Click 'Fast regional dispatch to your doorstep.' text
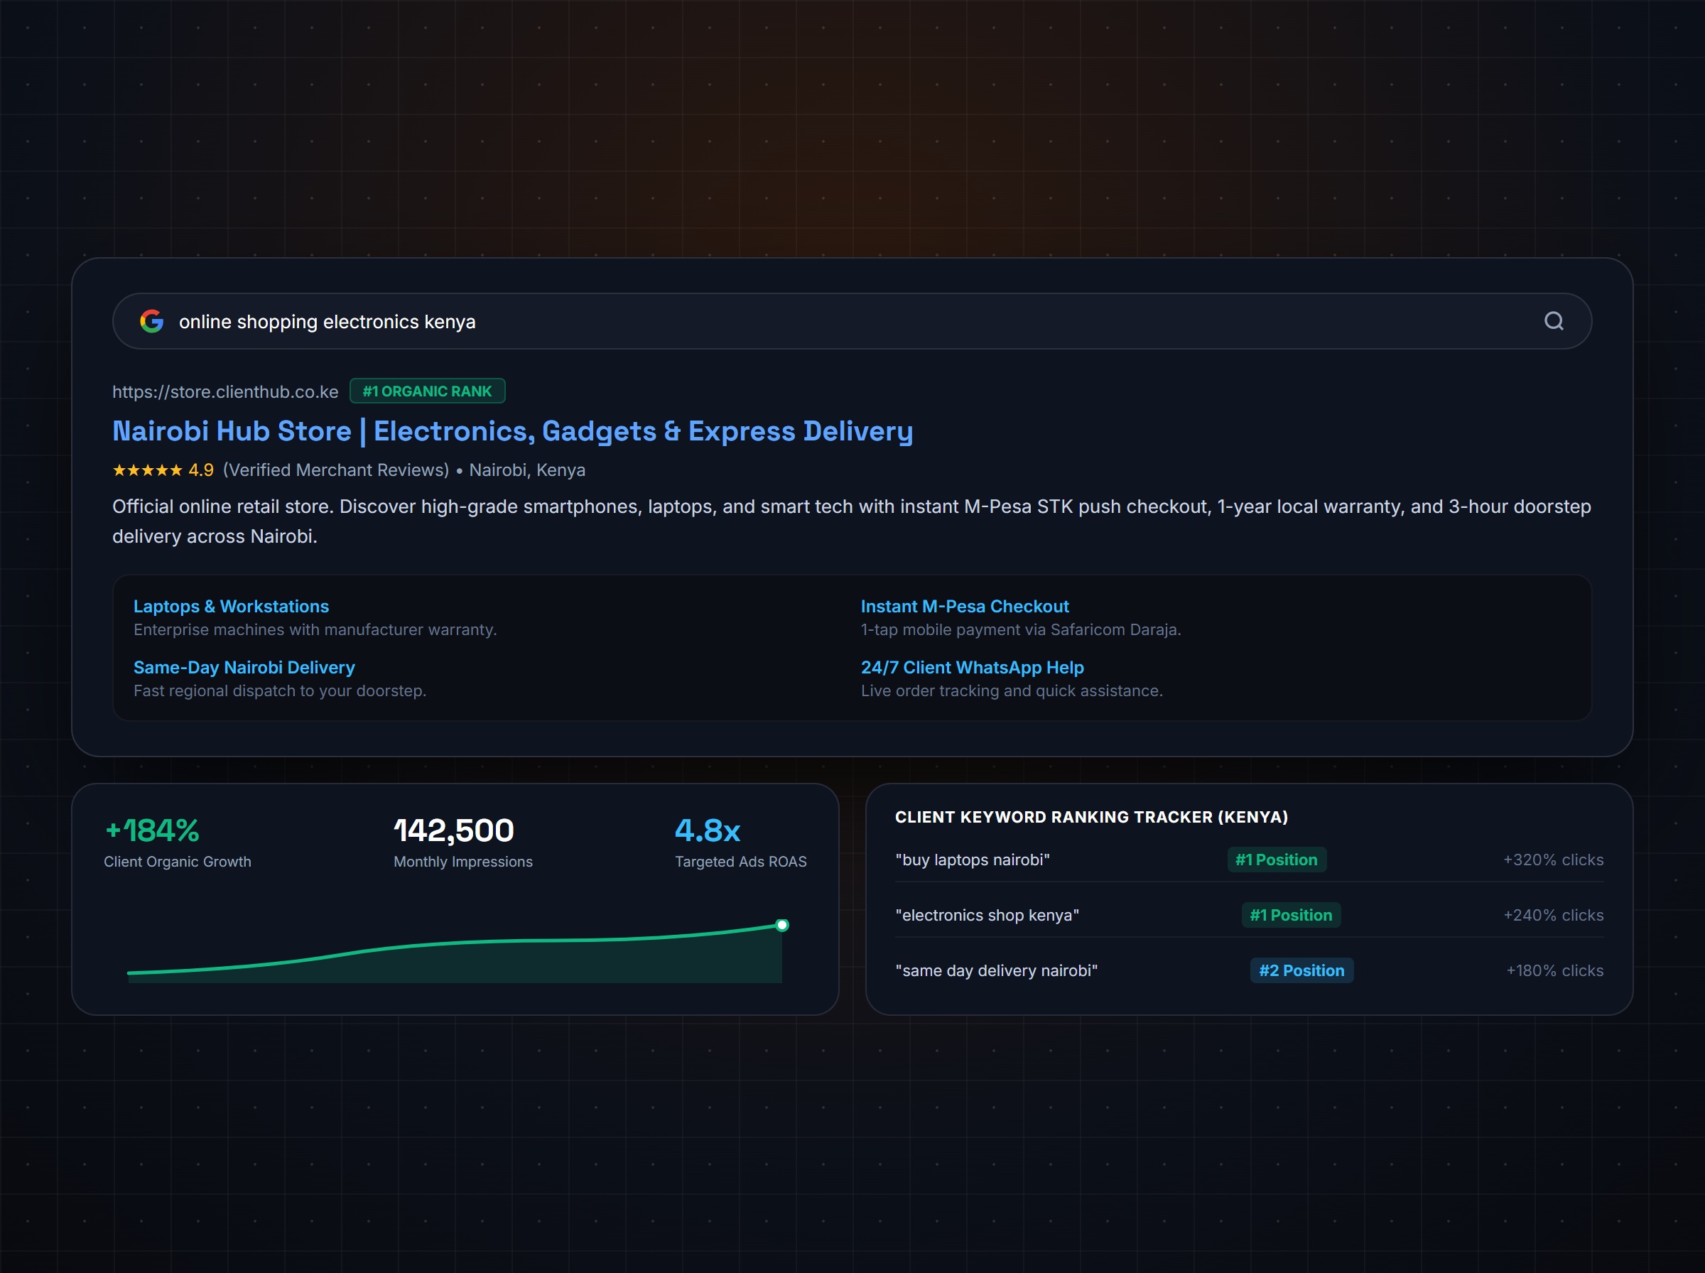This screenshot has height=1273, width=1705. 280,690
